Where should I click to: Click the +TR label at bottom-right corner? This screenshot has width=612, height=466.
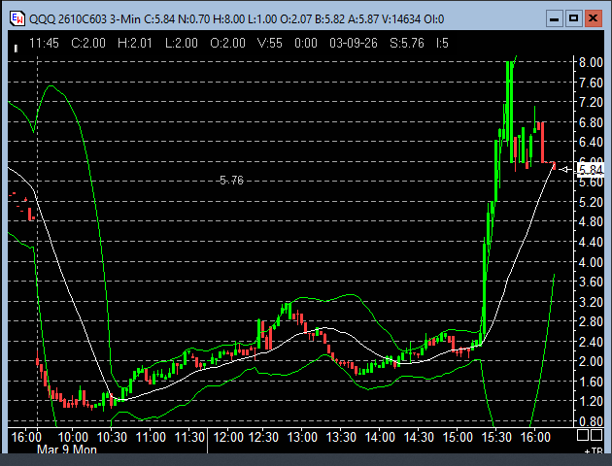coord(592,451)
